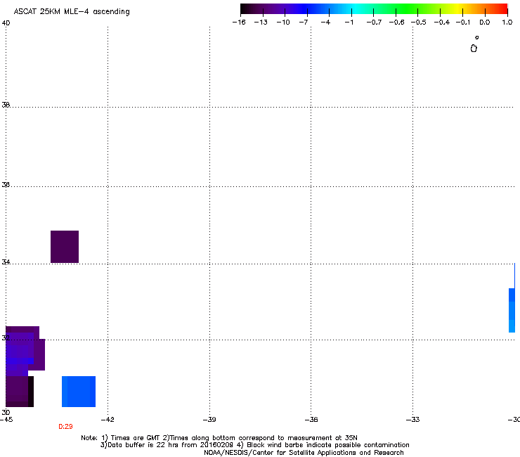This screenshot has height=457, width=520.
Task: Click the longitude label "-33"
Action: tap(413, 420)
